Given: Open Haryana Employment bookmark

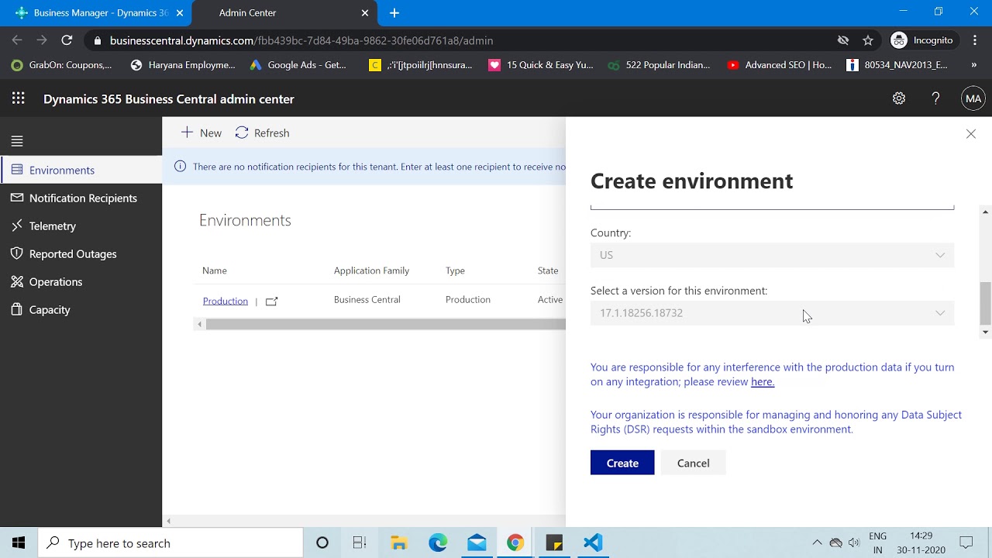Looking at the screenshot, I should [183, 65].
